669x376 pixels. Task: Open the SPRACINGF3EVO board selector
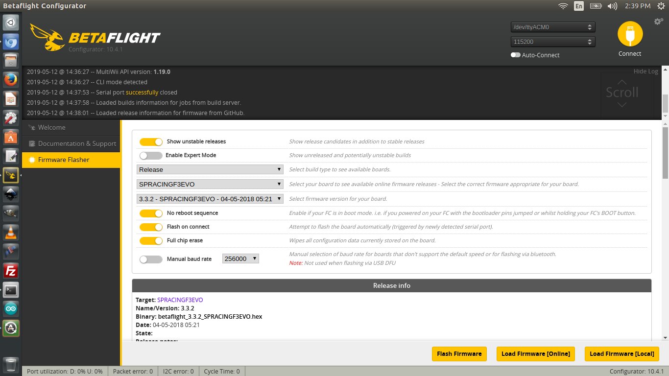pos(210,184)
